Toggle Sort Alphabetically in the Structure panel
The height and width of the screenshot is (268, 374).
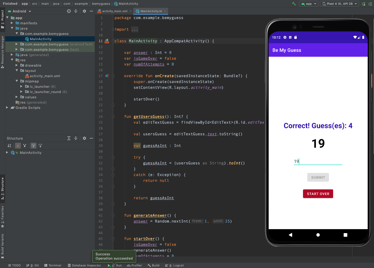(9, 146)
